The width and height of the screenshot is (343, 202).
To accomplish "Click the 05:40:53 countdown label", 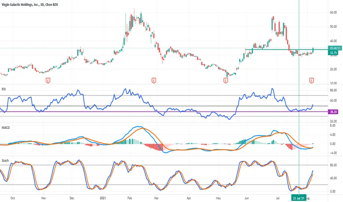I will pos(335,48).
